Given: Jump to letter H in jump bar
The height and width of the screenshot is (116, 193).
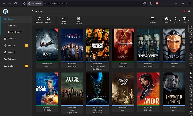Looking at the screenshot, I should 191,57.
